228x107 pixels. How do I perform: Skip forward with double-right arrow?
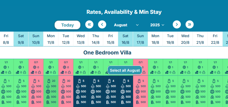pyautogui.click(x=190, y=25)
